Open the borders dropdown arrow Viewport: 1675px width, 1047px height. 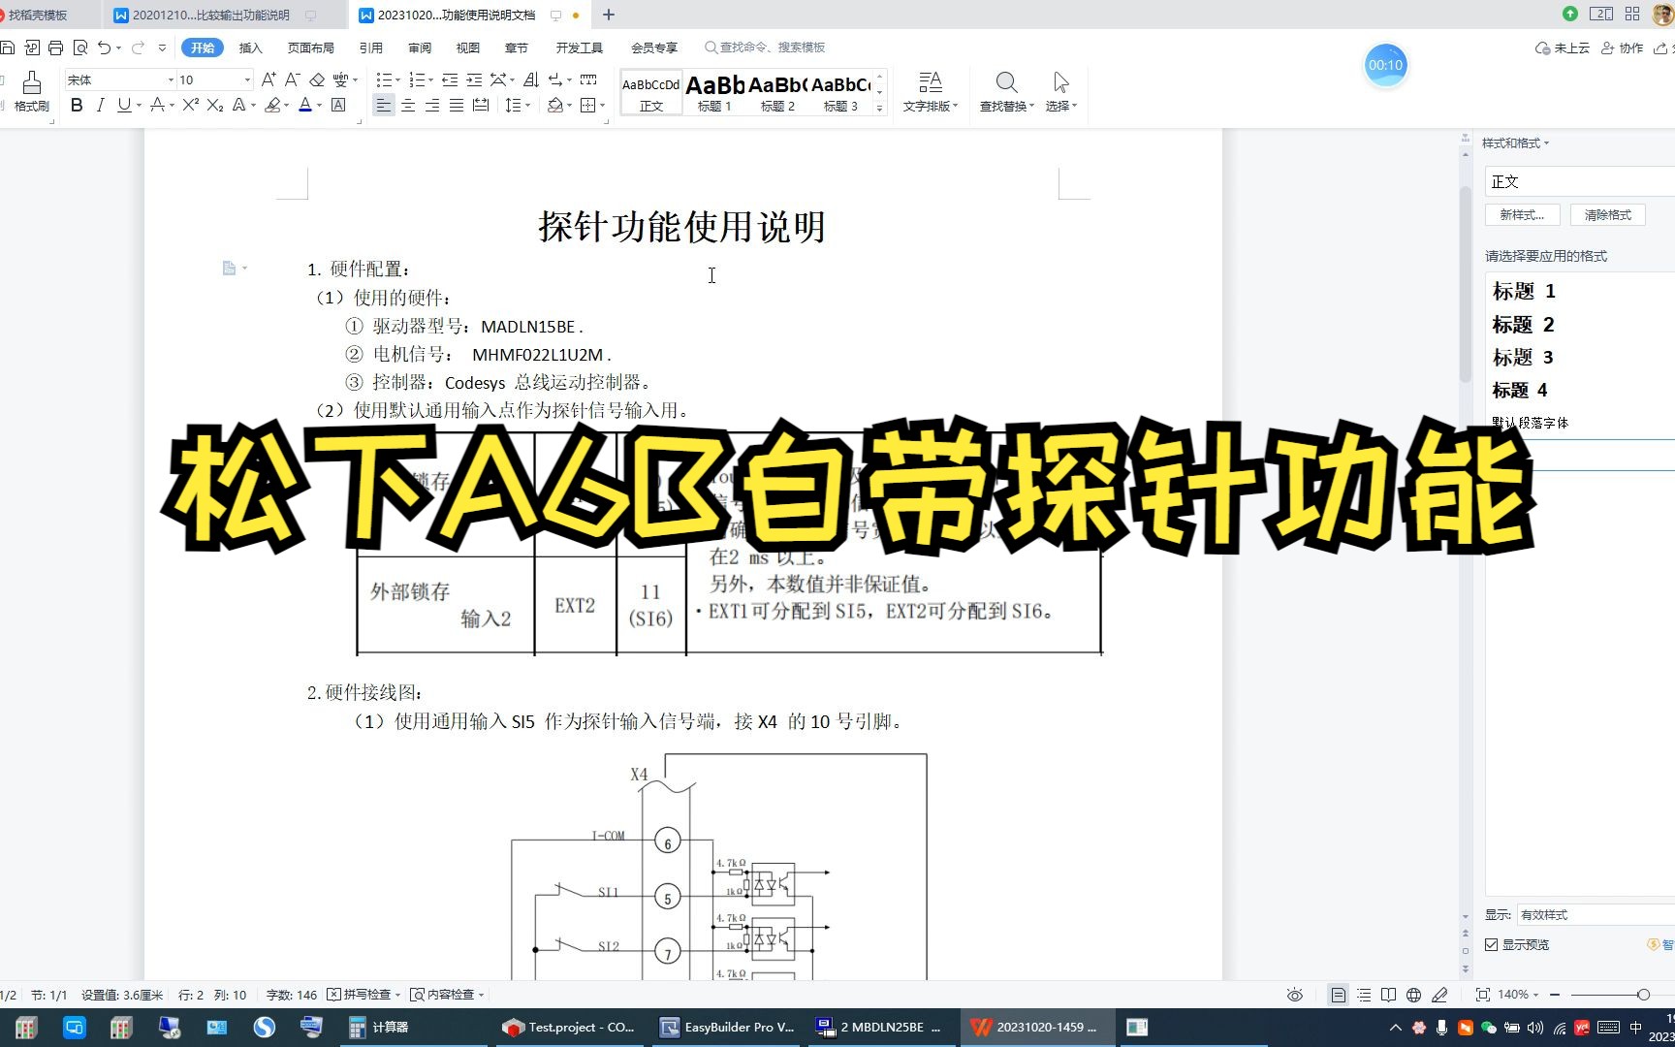pos(602,105)
